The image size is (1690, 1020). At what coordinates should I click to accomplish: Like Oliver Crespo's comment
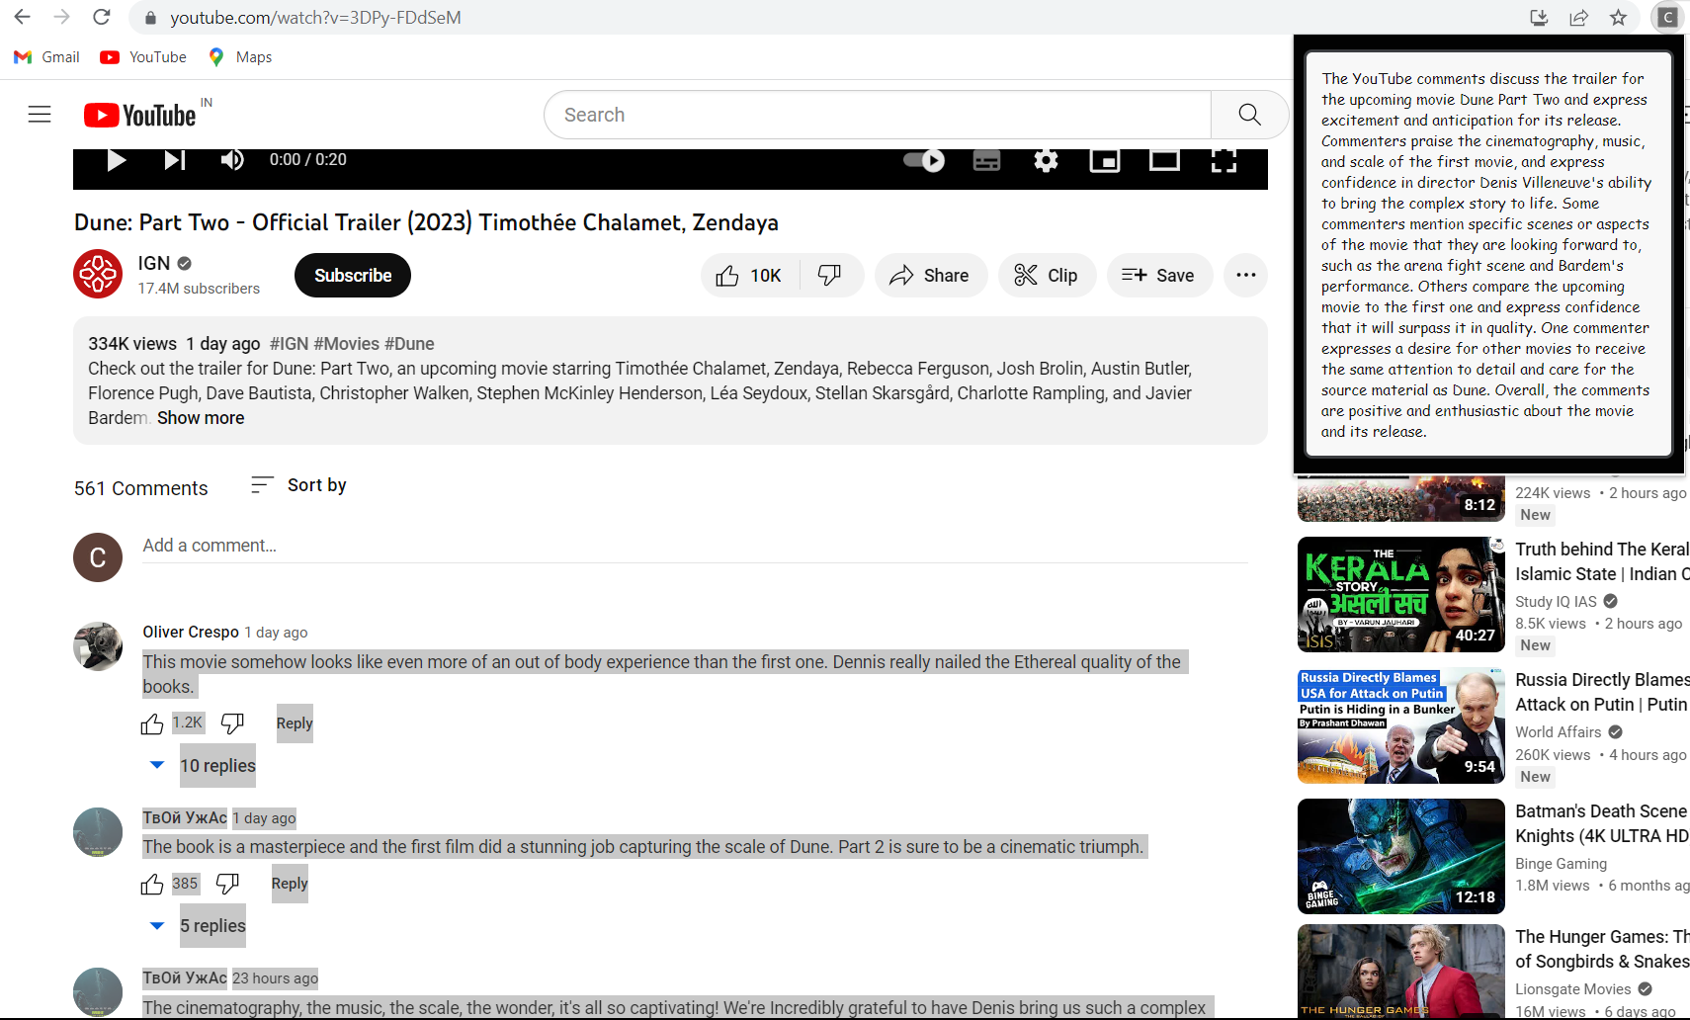[152, 724]
